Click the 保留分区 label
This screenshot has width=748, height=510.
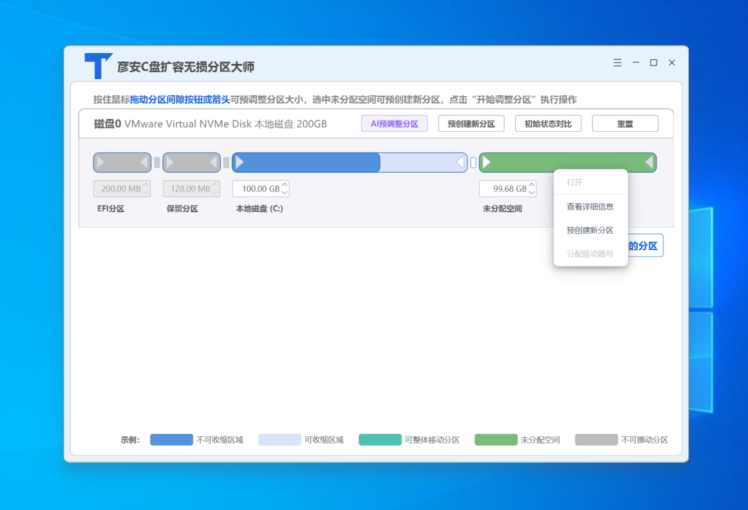click(183, 209)
